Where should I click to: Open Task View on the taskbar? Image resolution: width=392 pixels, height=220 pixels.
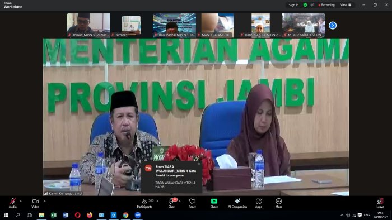point(29,215)
